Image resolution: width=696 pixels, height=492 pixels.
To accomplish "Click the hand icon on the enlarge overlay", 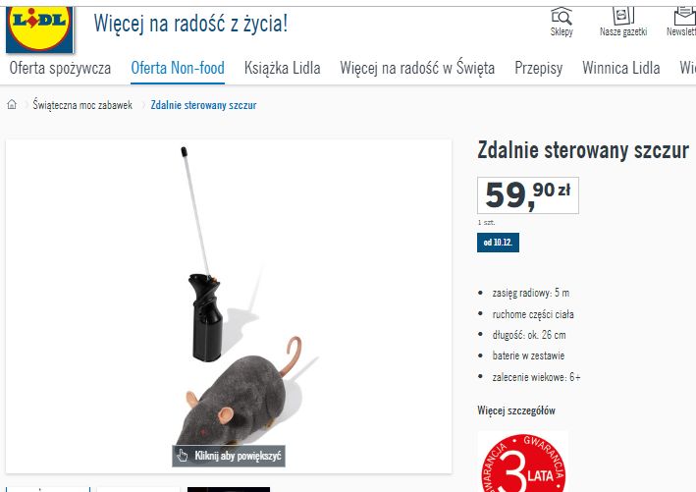I will point(182,456).
